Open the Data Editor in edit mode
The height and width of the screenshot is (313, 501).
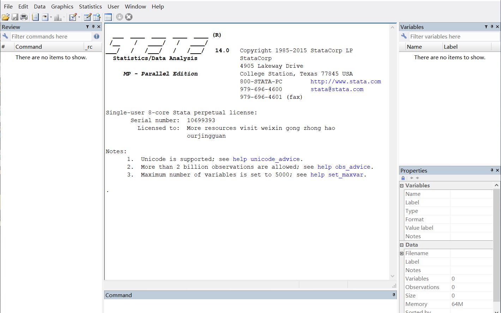[x=87, y=17]
